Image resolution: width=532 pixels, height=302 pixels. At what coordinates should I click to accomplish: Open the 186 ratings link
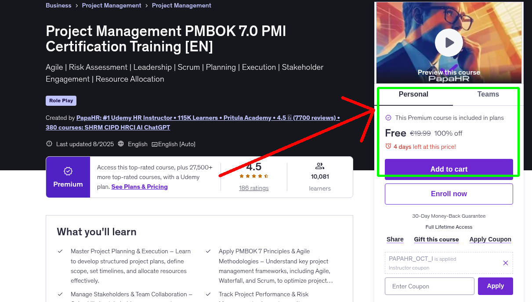(x=253, y=188)
